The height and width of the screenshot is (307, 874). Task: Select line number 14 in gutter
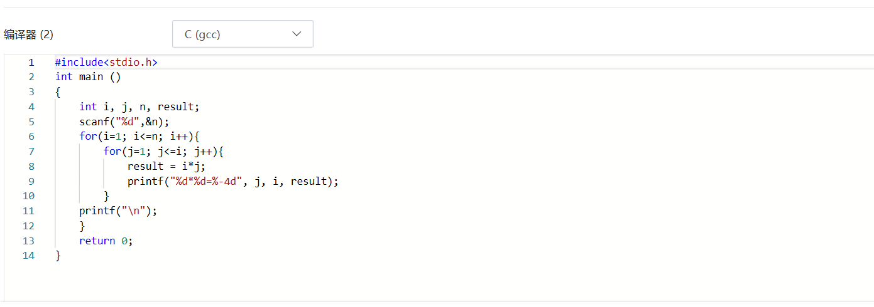pyautogui.click(x=28, y=256)
